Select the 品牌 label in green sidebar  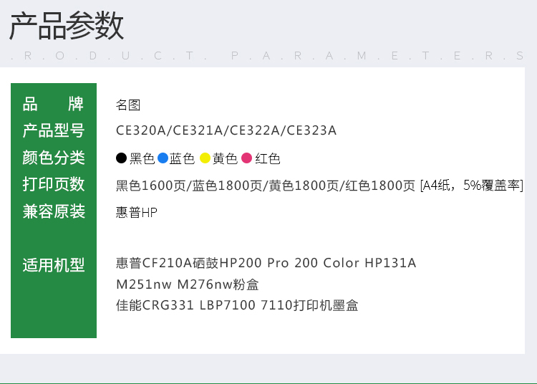coord(54,104)
